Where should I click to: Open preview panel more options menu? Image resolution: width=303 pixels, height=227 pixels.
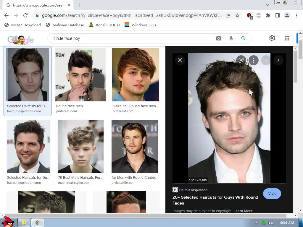[254, 60]
